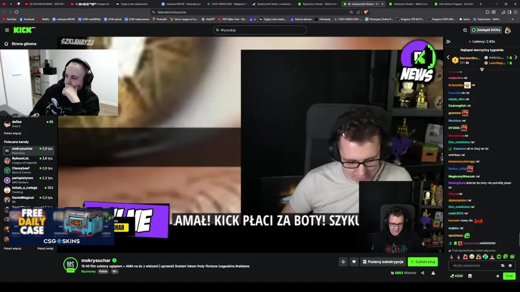
Task: Select the Polish language tag
Action: (103, 271)
